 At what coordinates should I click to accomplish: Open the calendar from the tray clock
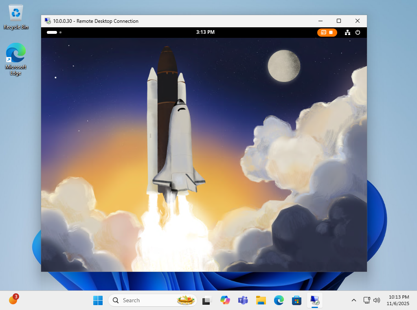pos(398,300)
